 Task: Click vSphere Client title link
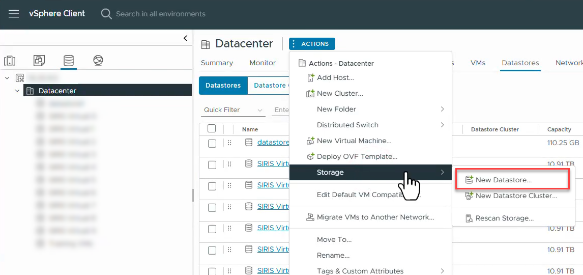57,14
